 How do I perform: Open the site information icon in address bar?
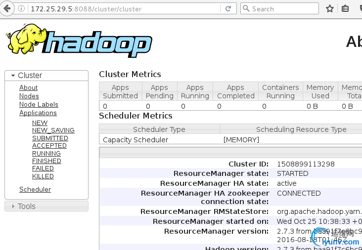point(21,9)
